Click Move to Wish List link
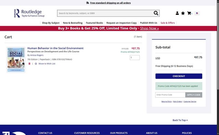This screenshot has height=135, width=219. coord(47,64)
